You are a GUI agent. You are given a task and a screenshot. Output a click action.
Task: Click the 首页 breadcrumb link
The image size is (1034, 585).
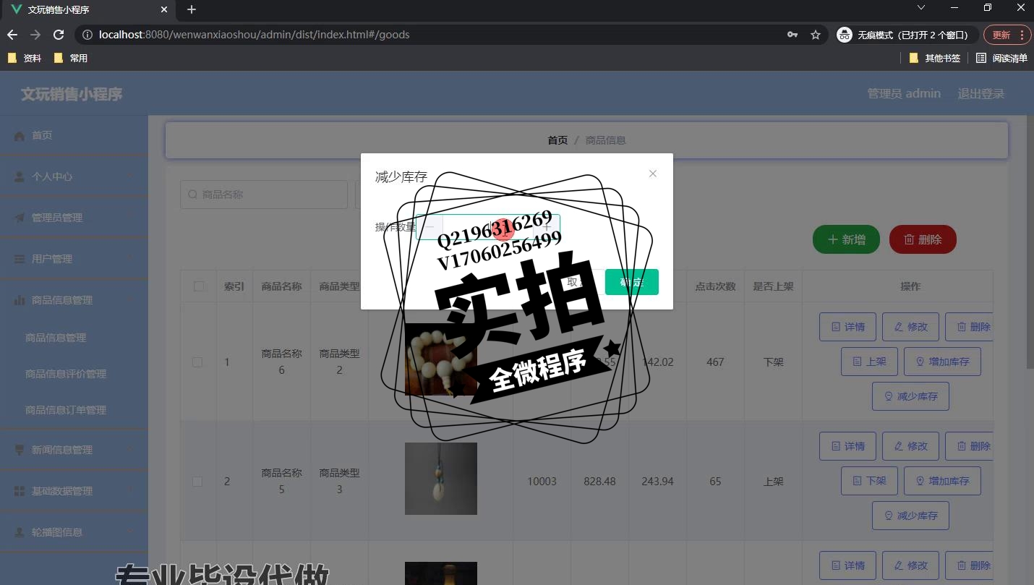coord(557,140)
